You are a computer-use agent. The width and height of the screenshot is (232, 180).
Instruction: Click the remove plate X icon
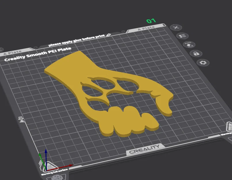pyautogui.click(x=176, y=28)
